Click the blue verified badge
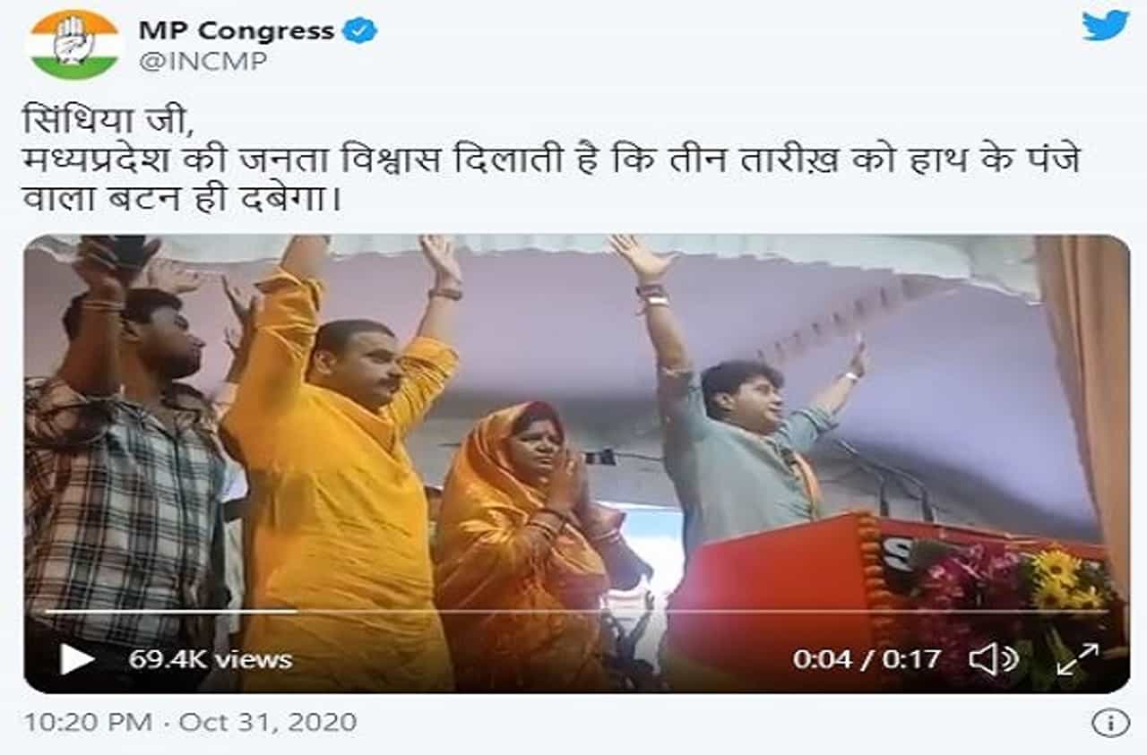 (x=361, y=30)
